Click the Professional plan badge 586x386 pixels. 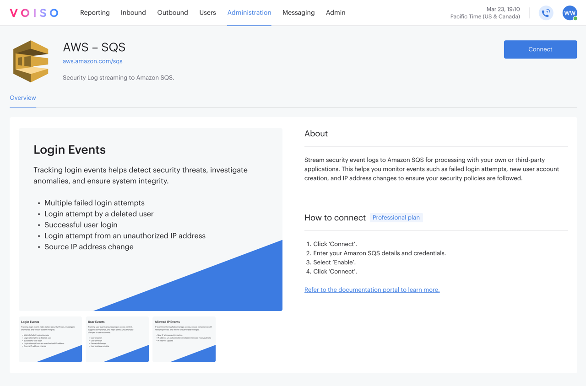coord(396,218)
